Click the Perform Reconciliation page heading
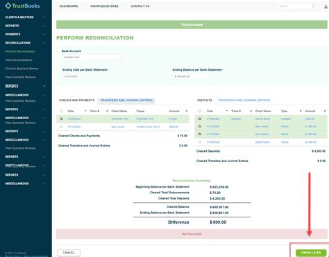329x257 pixels. coord(95,38)
